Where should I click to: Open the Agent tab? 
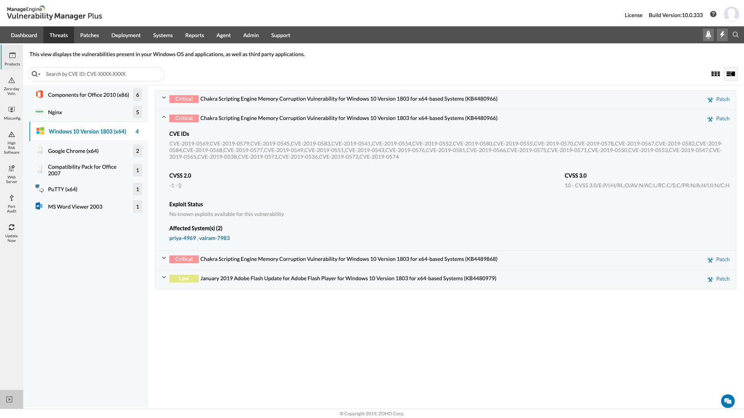(224, 35)
